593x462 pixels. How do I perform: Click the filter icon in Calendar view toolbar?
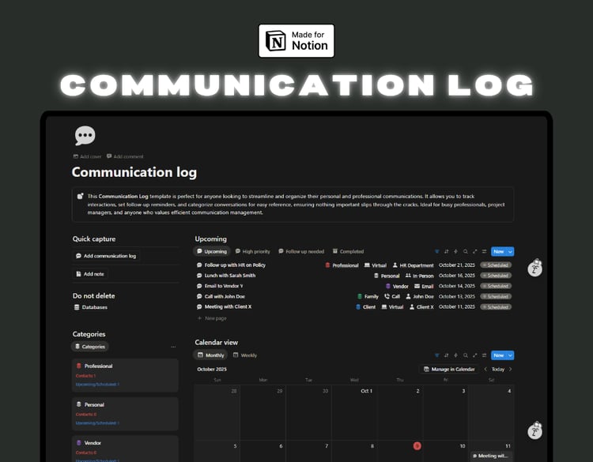[x=436, y=355]
